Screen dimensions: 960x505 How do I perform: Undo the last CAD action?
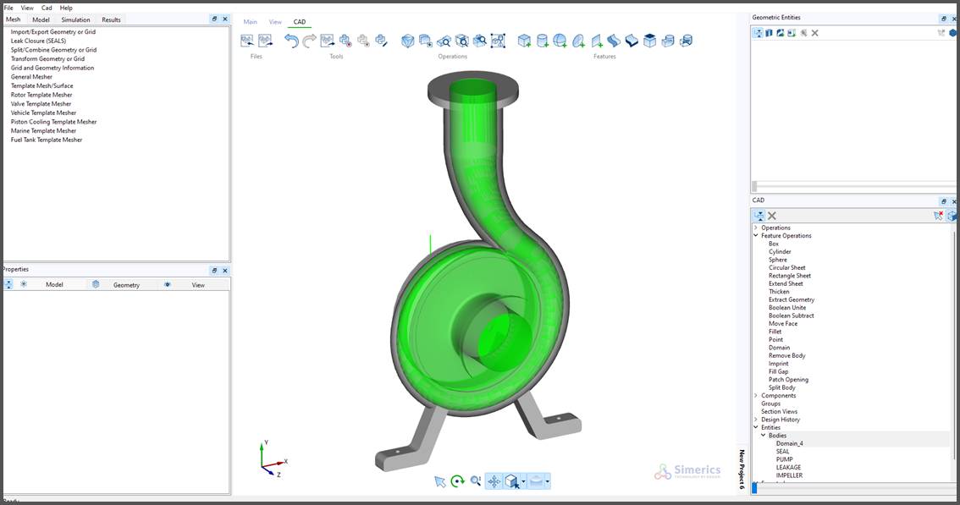coord(291,41)
